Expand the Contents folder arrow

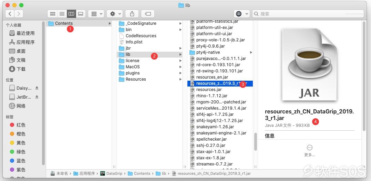[x=110, y=23]
